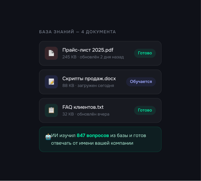The width and height of the screenshot is (201, 181).
Task: Open the Скрипты продаж.docx document title
Action: point(89,79)
